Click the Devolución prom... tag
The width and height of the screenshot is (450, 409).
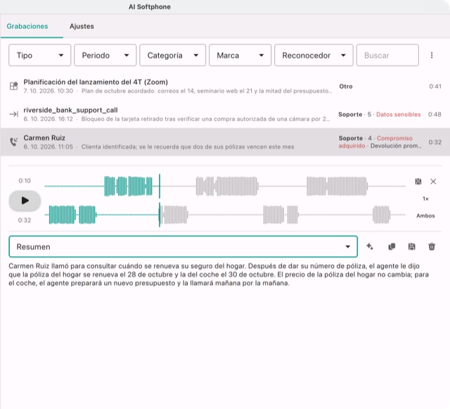[396, 146]
